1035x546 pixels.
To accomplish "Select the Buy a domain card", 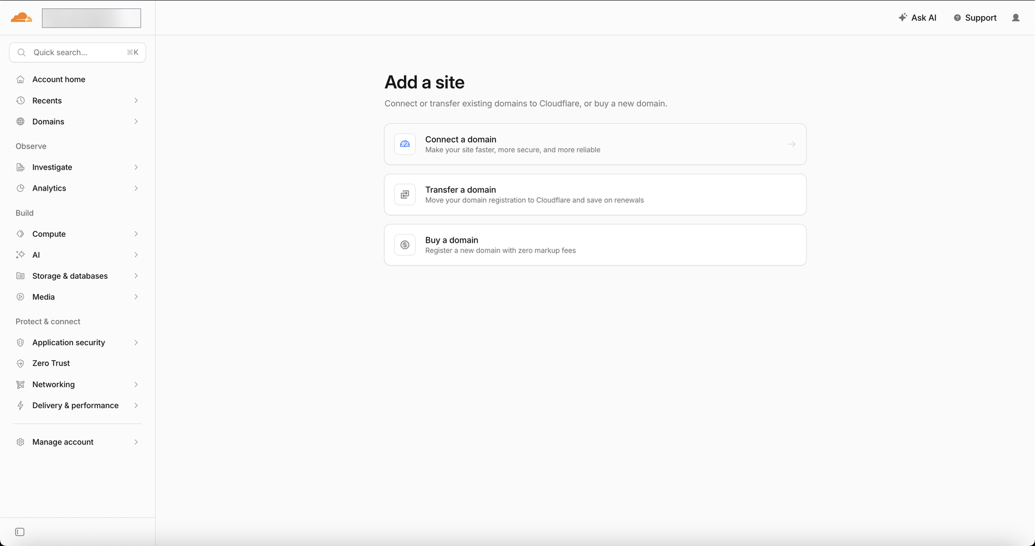I will (x=595, y=245).
